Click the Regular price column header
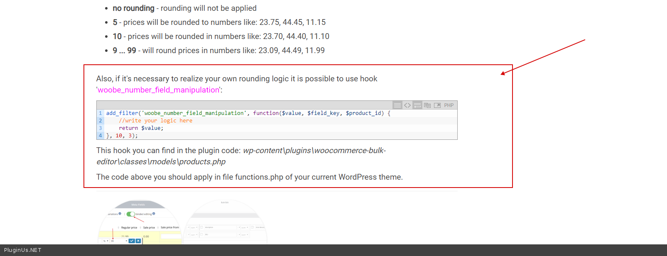The image size is (667, 256). pos(129,227)
